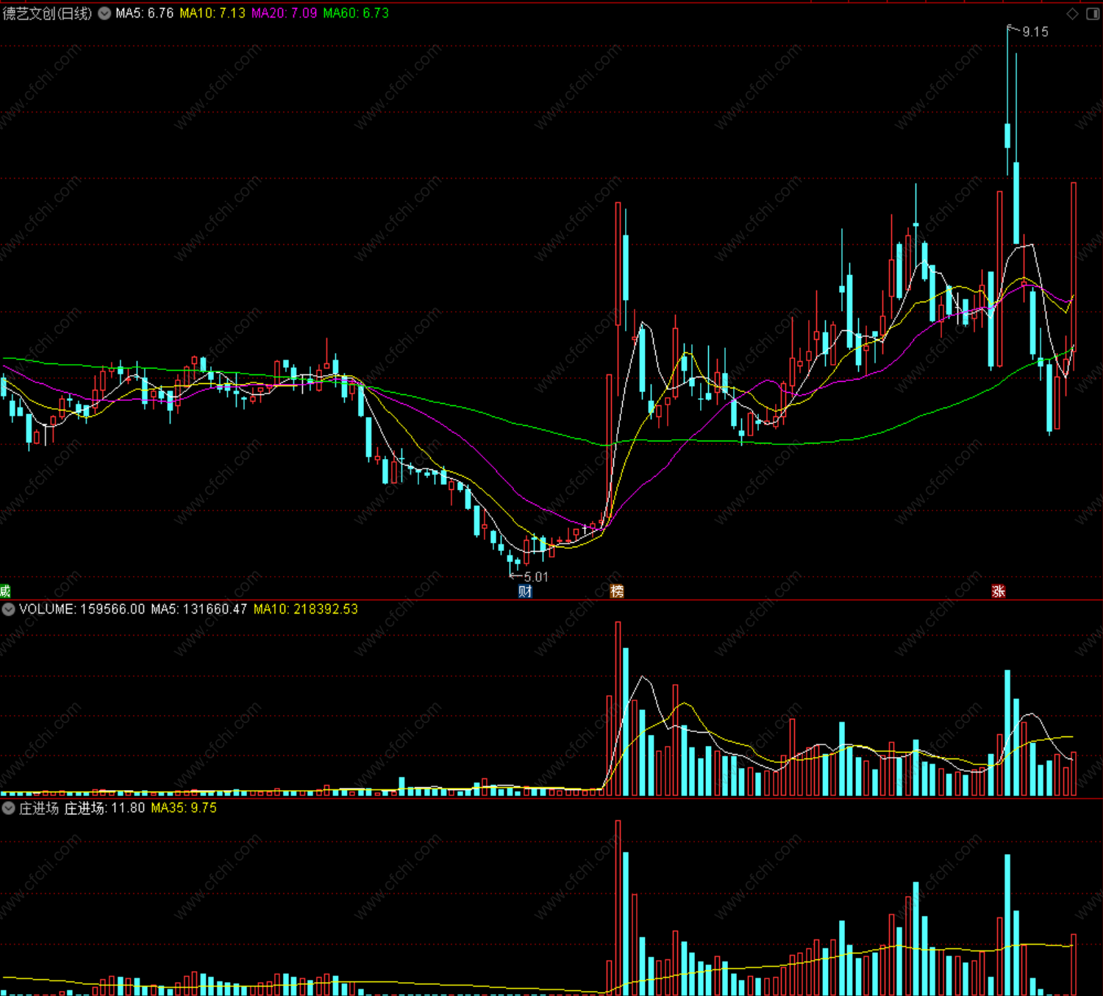Click the blue 财 marker icon
Image resolution: width=1103 pixels, height=996 pixels.
coord(525,591)
